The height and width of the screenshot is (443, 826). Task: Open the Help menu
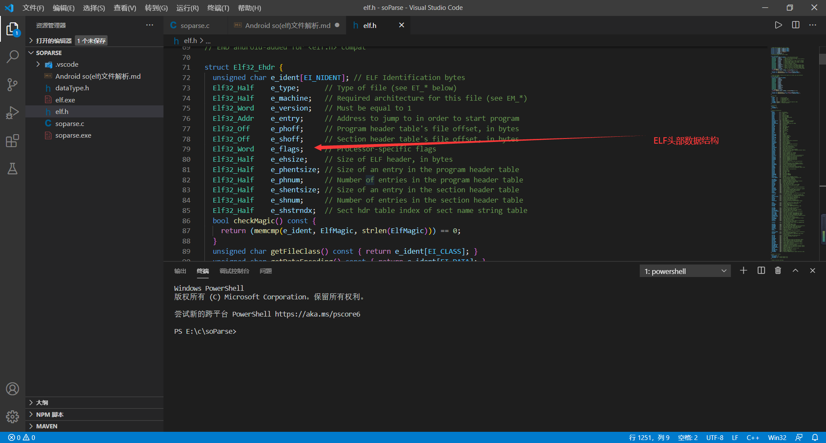[250, 8]
